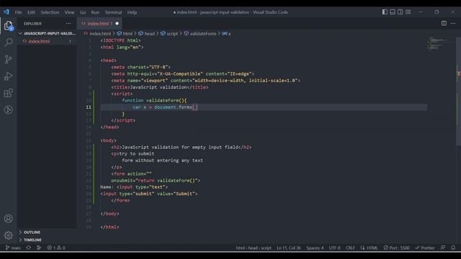Collapse the JAVASCRIPT-INPUT-VALID... folder section

tap(47, 34)
